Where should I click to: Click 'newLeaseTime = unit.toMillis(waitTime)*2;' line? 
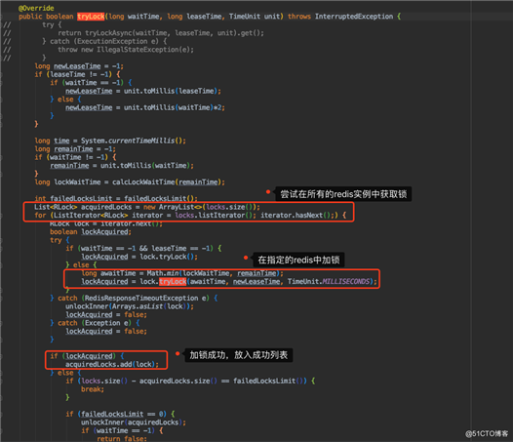tap(145, 107)
